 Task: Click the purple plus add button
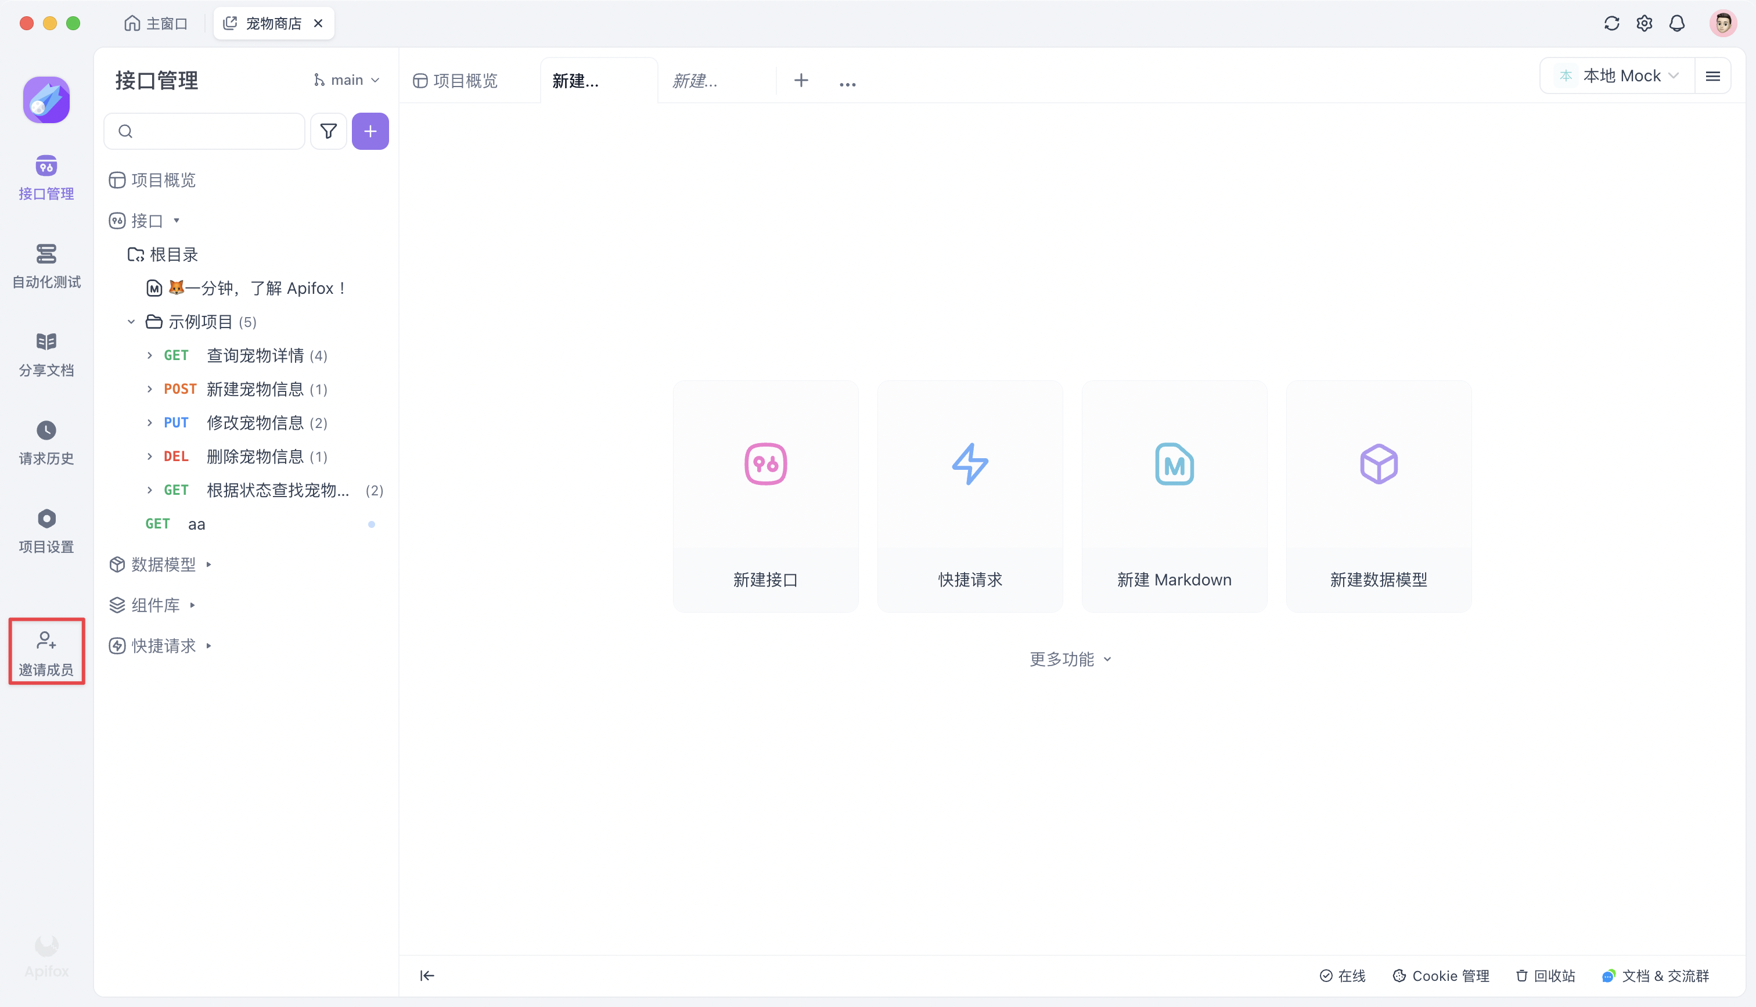[370, 131]
